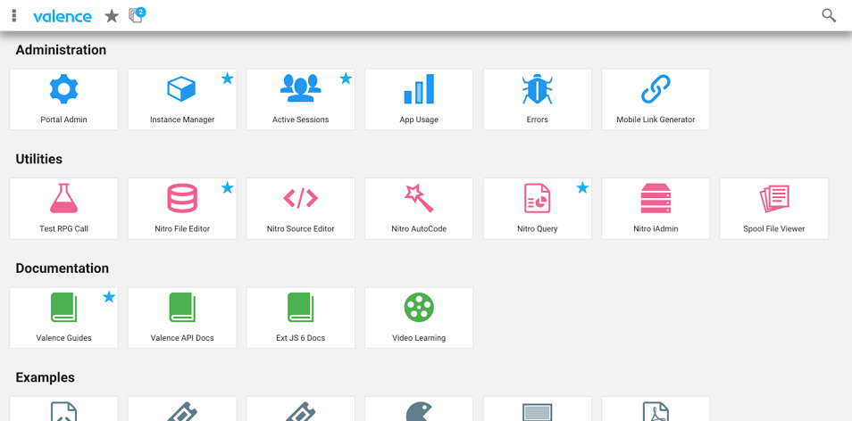Screen dimensions: 852x421
Task: Open the Pac-Man example app icon
Action: 419,410
